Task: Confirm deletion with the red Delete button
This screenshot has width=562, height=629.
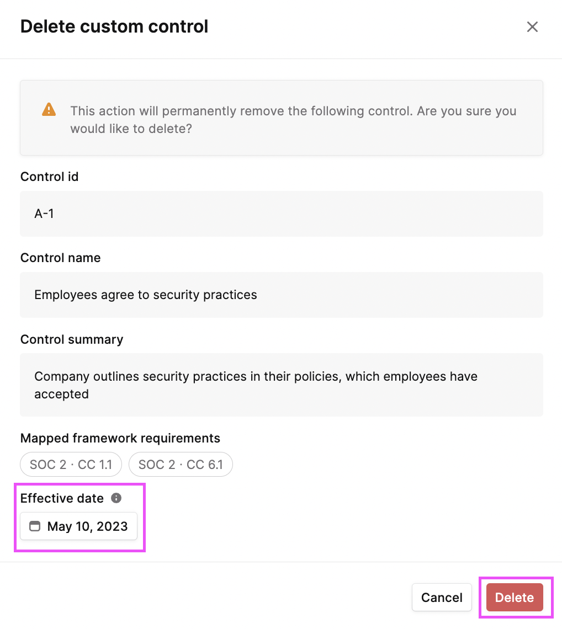Action: tap(515, 598)
